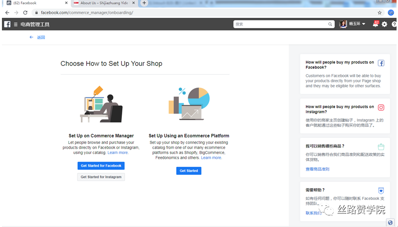This screenshot has height=227, width=398.
Task: Open the settings gear in header
Action: coord(384,24)
